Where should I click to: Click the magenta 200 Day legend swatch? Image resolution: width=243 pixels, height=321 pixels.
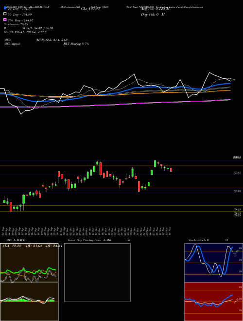pyautogui.click(x=5, y=19)
